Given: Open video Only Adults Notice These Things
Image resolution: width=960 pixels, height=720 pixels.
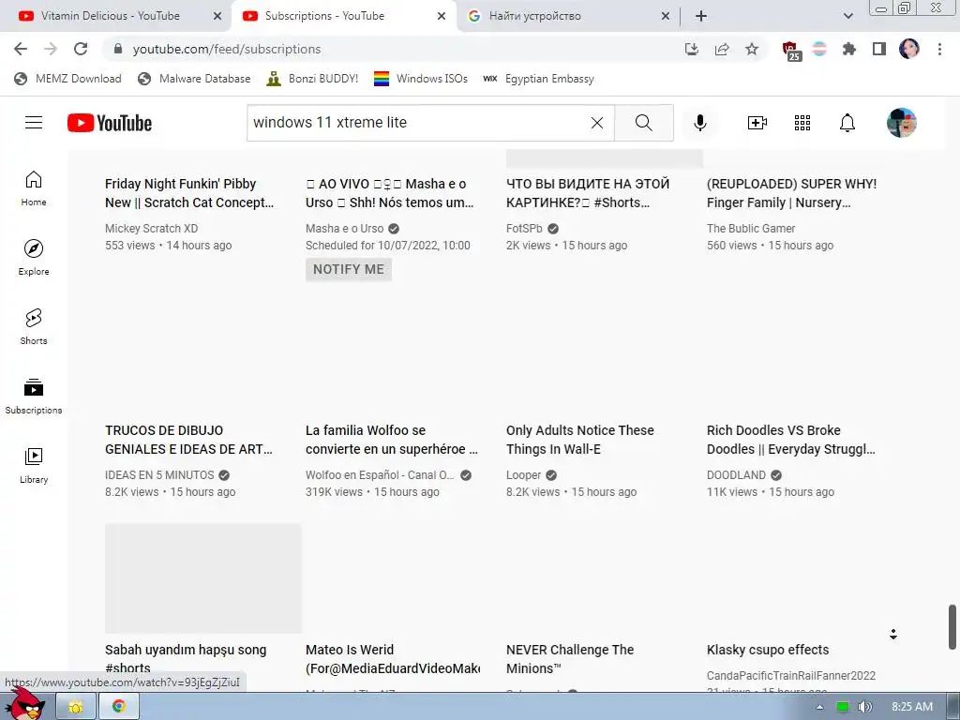Looking at the screenshot, I should point(579,440).
